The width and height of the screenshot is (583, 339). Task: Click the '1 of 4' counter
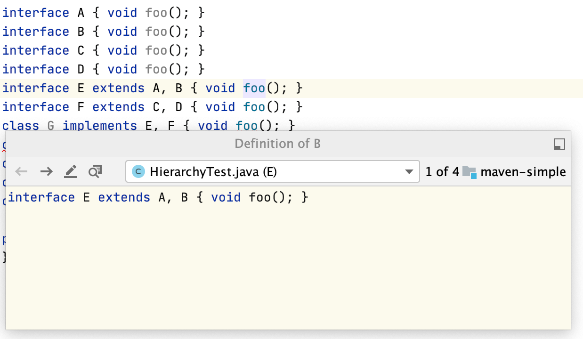point(442,172)
